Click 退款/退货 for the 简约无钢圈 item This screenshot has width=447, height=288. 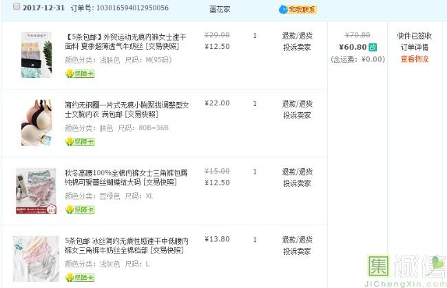coord(297,103)
